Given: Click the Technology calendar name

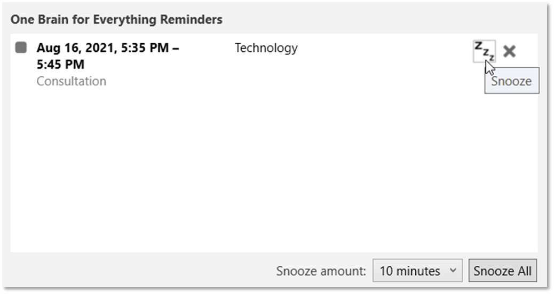Looking at the screenshot, I should (x=266, y=48).
